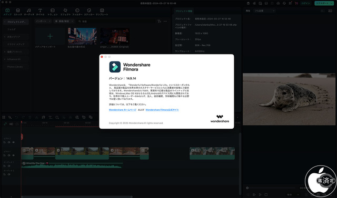This screenshot has height=198, width=337.
Task: Lock the オーディオ2 track
Action: [4, 174]
